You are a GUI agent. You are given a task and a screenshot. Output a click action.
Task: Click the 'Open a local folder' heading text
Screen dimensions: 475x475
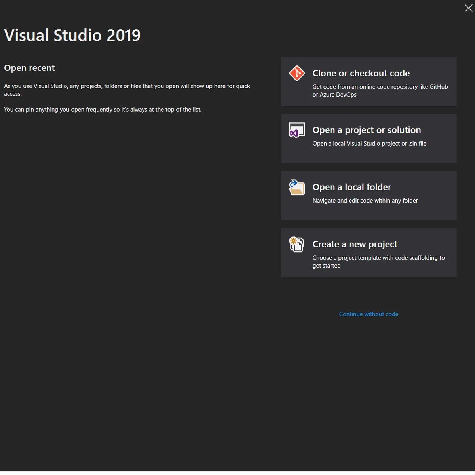351,187
